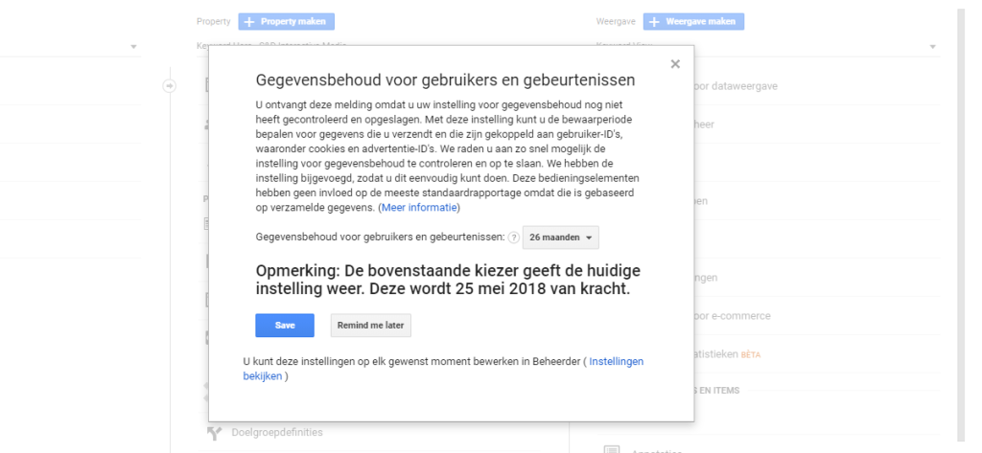Click the Doelgroepdefinities fork icon
The width and height of the screenshot is (982, 453).
(214, 432)
